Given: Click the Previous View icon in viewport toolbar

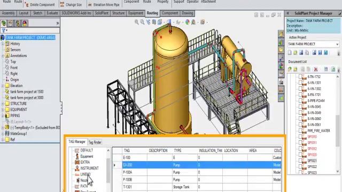Looking at the screenshot, I should click(149, 22).
